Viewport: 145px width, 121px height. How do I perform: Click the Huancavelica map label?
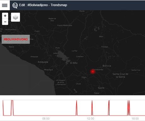click(11, 30)
